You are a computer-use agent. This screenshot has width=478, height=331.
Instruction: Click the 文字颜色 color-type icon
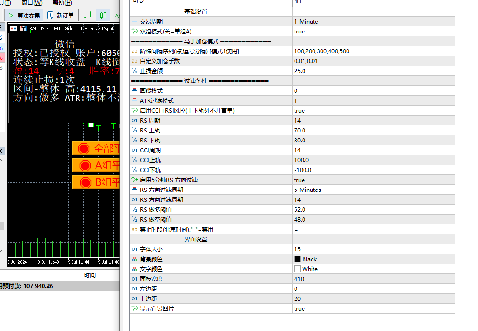point(134,269)
